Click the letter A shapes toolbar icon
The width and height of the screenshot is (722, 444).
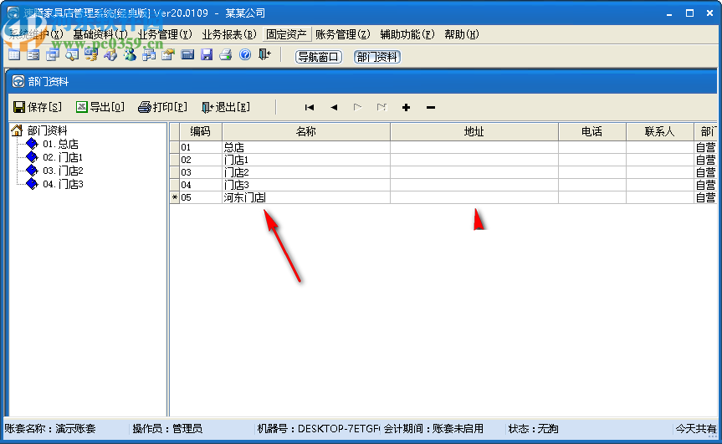click(110, 55)
